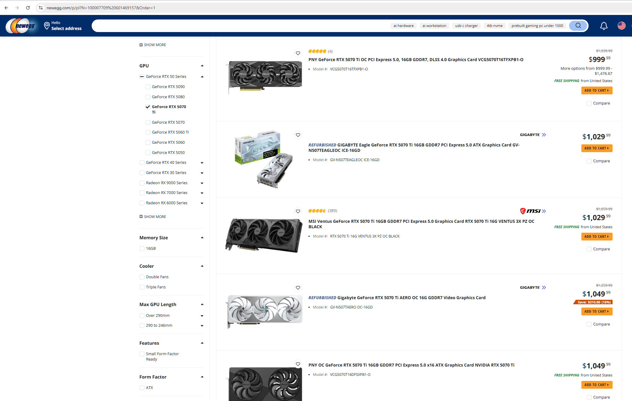The height and width of the screenshot is (401, 632).
Task: Select the '4tb nvme' search suggestion
Action: coord(495,26)
